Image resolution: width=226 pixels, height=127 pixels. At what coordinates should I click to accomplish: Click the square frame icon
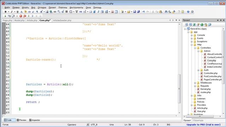click(x=71, y=12)
